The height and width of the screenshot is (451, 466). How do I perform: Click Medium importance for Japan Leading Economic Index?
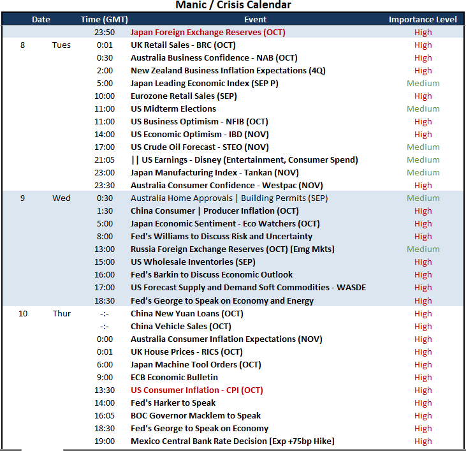coord(423,83)
